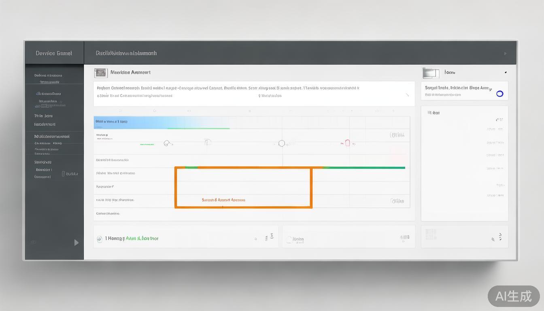Expand the small triangle in top-right header bar
Viewport: 544px width, 311px height.
pos(505,53)
